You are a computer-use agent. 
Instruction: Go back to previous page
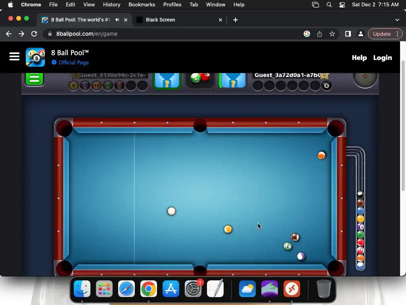point(9,34)
